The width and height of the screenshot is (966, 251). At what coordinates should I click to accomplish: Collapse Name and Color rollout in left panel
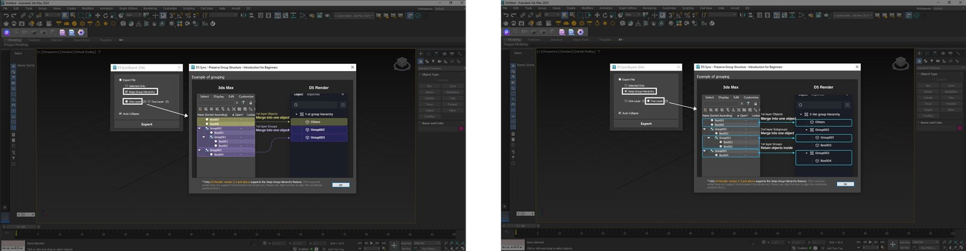tap(432, 123)
